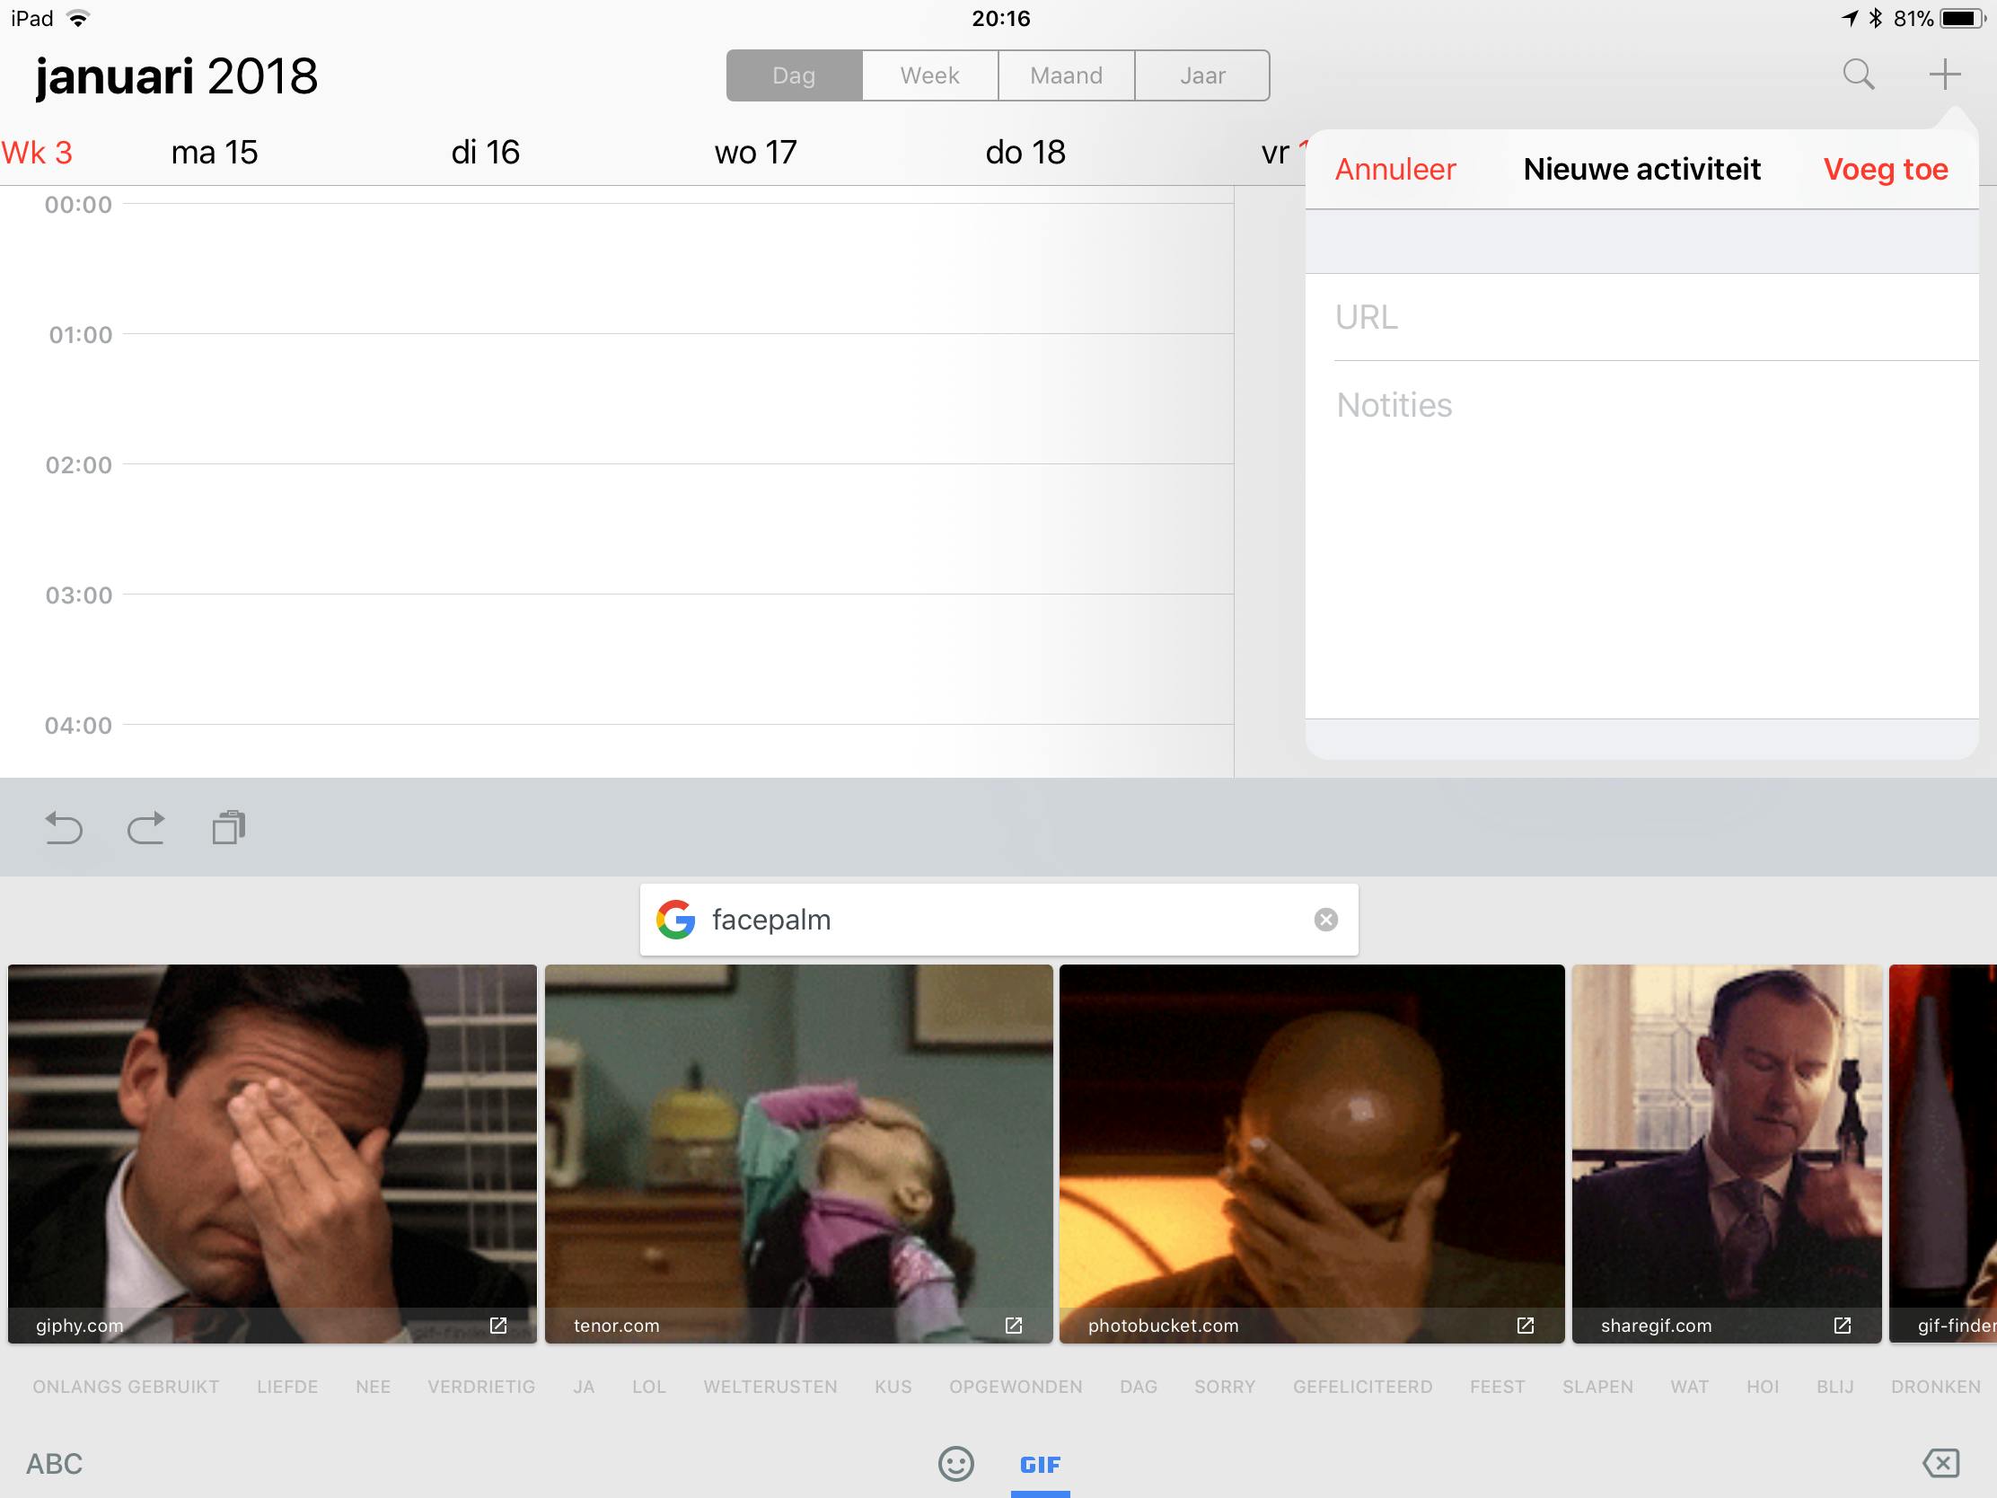Choose WELTERUSTEN GIF category
The width and height of the screenshot is (1997, 1498).
(770, 1386)
